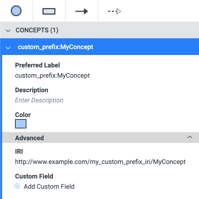Collapse custom_prefix:MyConcept item chevron
Image resolution: width=199 pixels, height=199 pixels.
tap(8, 48)
